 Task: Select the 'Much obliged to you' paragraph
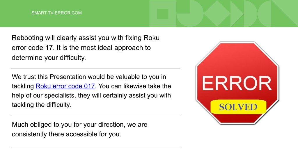tap(79, 129)
